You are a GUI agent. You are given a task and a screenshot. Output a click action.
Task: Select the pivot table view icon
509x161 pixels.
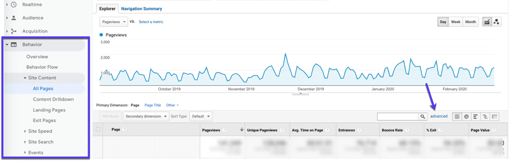click(x=495, y=116)
